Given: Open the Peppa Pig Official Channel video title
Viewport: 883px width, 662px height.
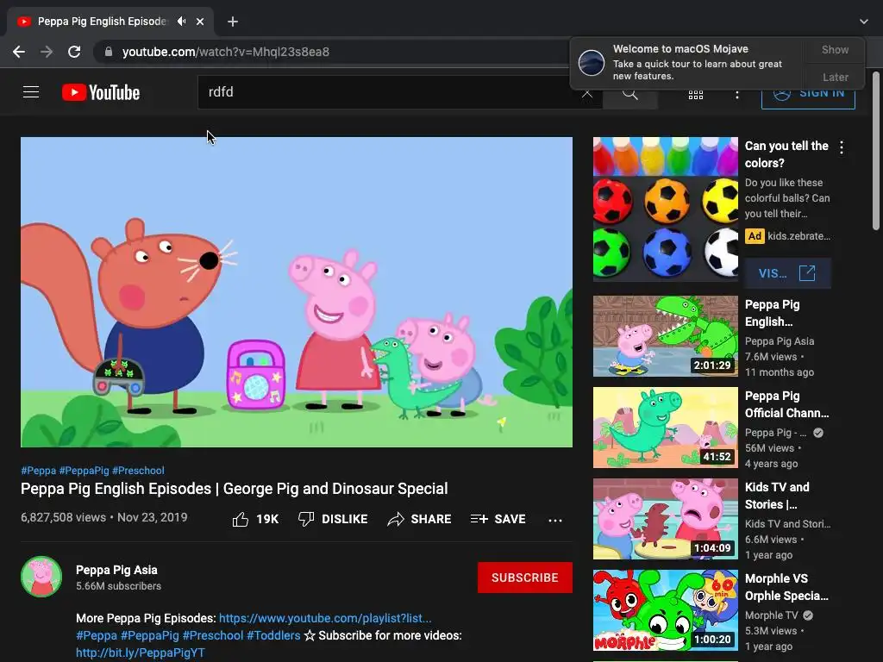Looking at the screenshot, I should [x=786, y=404].
